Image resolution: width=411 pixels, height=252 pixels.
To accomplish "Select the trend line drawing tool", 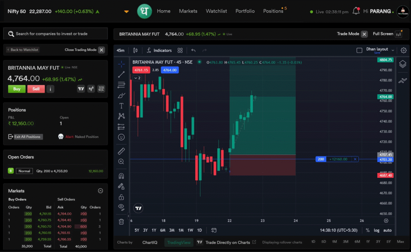I will pyautogui.click(x=121, y=74).
